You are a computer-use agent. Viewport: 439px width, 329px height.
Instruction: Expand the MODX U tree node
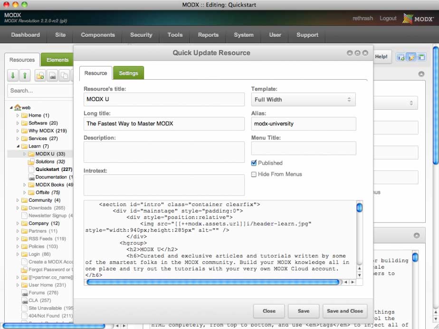[x=25, y=154]
